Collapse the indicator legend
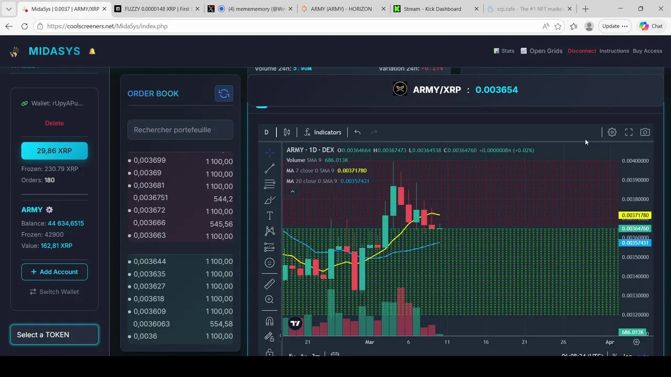This screenshot has width=671, height=377. (x=293, y=192)
